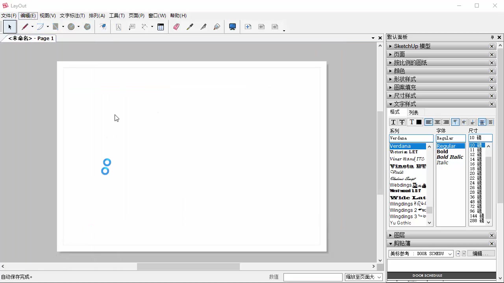Select the pink Eraser tool
This screenshot has width=504, height=283.
pos(176,27)
